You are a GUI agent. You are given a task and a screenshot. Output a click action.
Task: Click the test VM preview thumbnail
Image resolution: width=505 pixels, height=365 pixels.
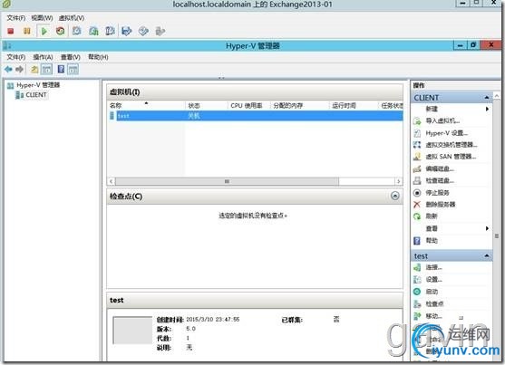point(132,331)
